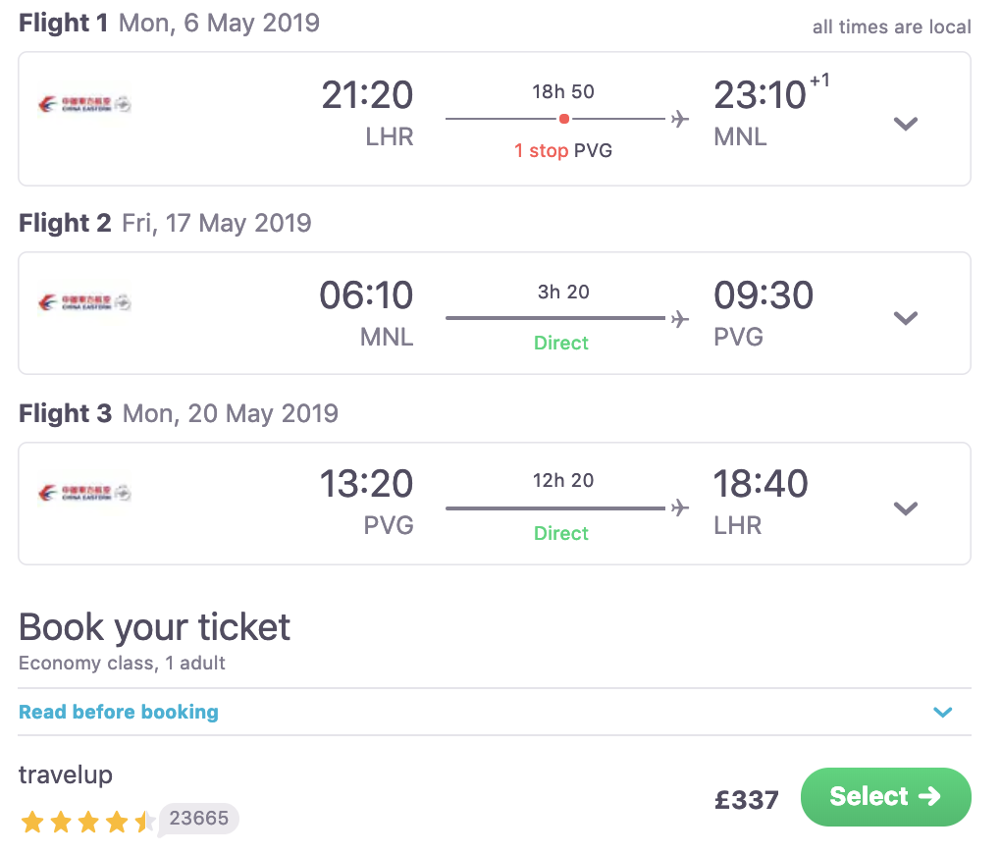Viewport: 1001px width, 854px height.
Task: Click China Eastern logo on Flight 2
Action: pyautogui.click(x=83, y=302)
